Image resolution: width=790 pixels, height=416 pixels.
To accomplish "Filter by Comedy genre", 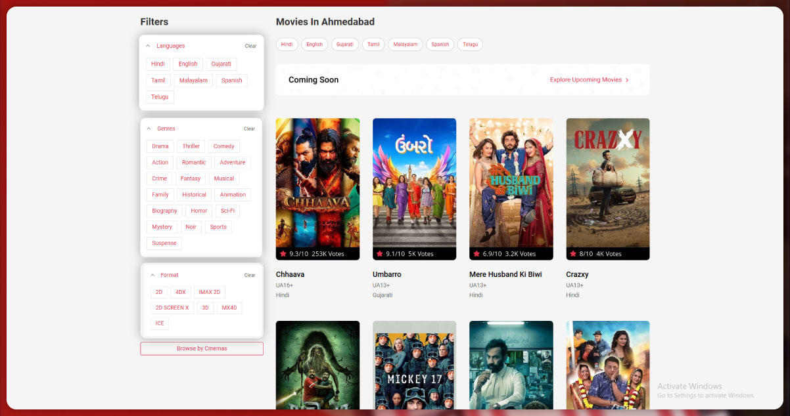I will (x=224, y=146).
